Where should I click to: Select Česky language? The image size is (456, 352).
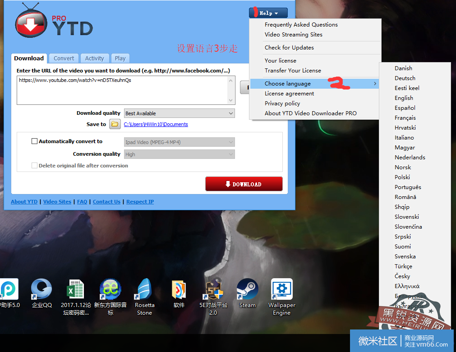pyautogui.click(x=402, y=276)
